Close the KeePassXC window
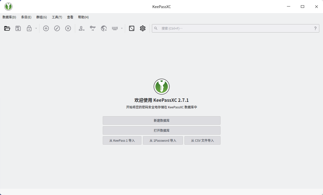Viewport: 323px width, 195px height. [316, 7]
